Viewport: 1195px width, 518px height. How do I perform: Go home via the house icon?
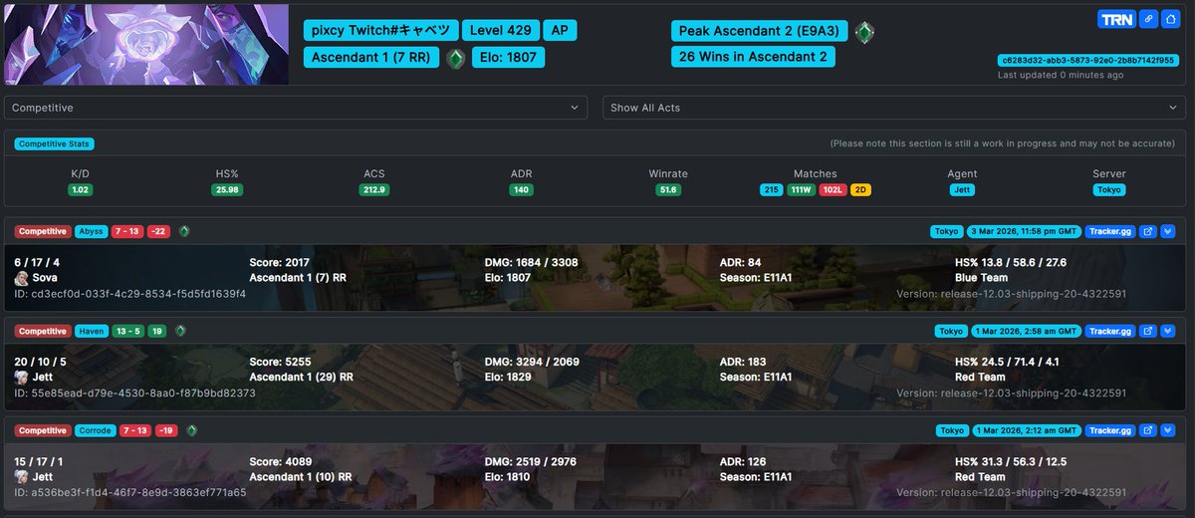pos(1172,19)
